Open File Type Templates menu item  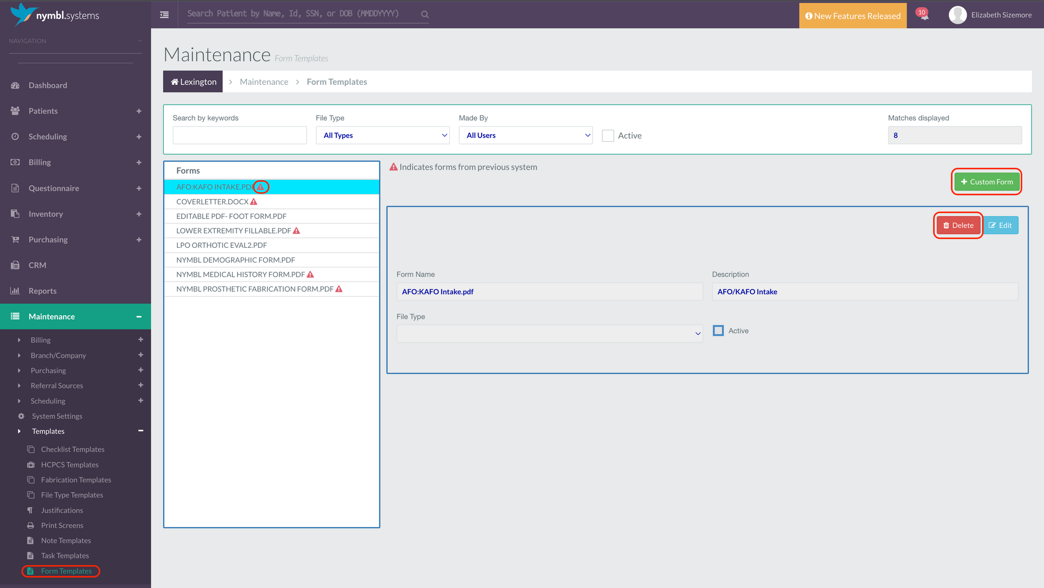click(72, 495)
